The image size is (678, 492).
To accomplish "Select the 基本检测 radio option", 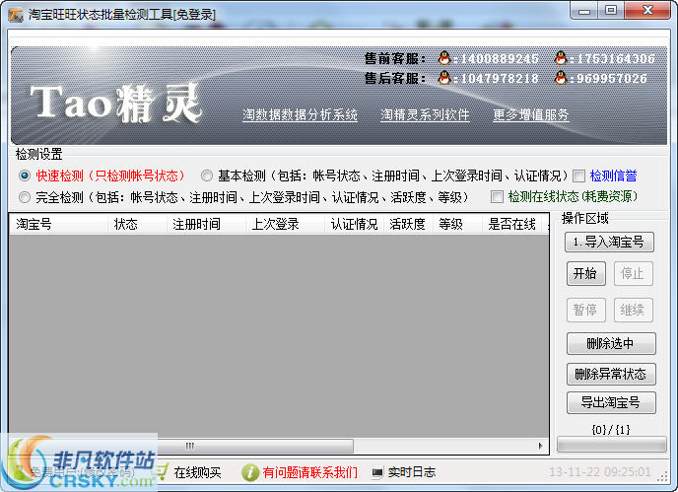I will pyautogui.click(x=207, y=176).
